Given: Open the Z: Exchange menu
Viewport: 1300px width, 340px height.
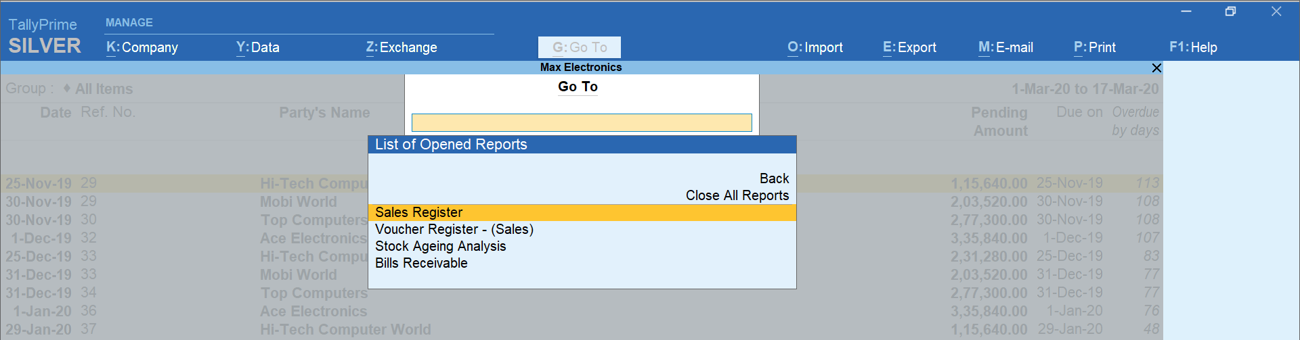Looking at the screenshot, I should tap(402, 47).
